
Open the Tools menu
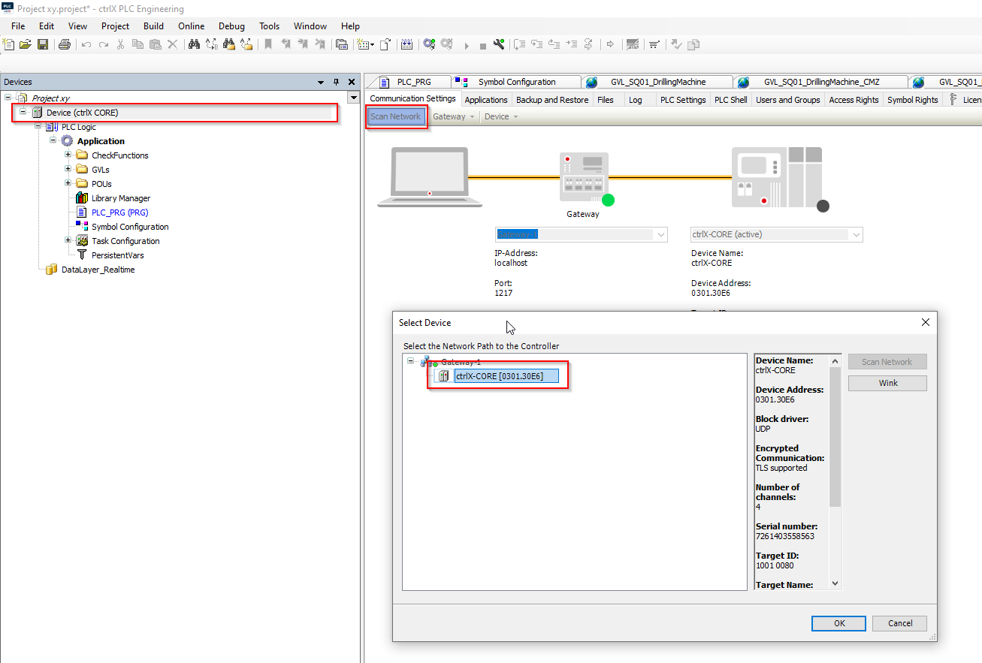click(270, 26)
